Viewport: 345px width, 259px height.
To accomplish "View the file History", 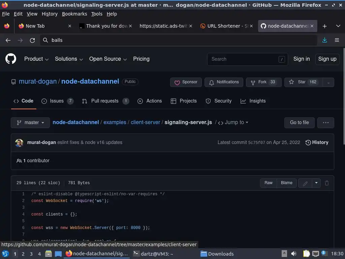I will [317, 143].
